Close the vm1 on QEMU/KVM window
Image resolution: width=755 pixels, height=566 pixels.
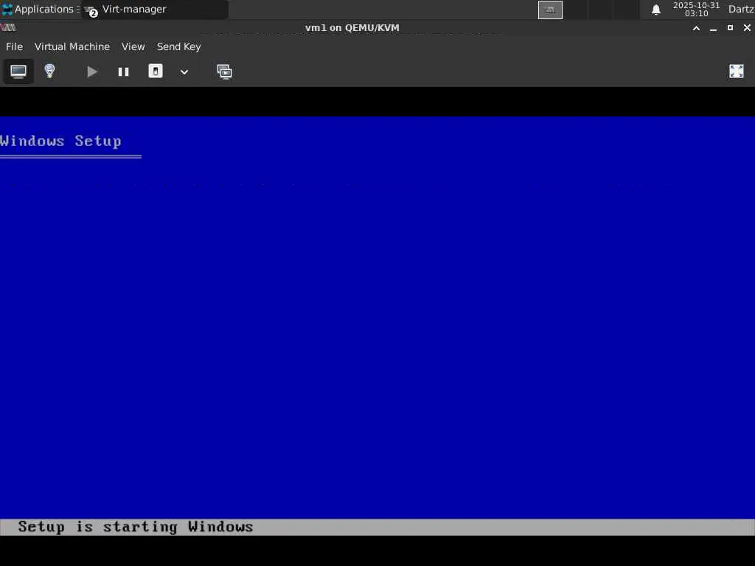click(x=747, y=28)
